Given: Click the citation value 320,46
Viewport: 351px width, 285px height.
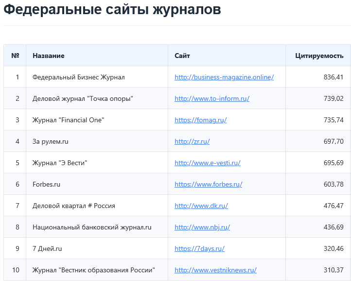Looking at the screenshot, I should pos(333,248).
